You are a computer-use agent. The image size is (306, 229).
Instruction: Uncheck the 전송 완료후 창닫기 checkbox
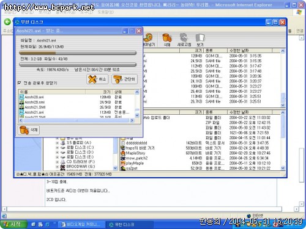tap(20, 83)
